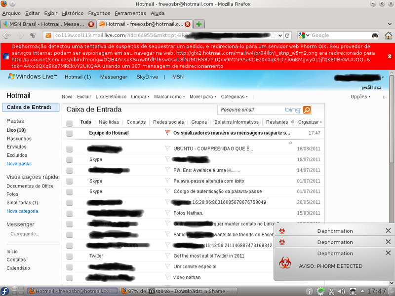
Task: Open the Opções dropdown
Action: (x=360, y=97)
